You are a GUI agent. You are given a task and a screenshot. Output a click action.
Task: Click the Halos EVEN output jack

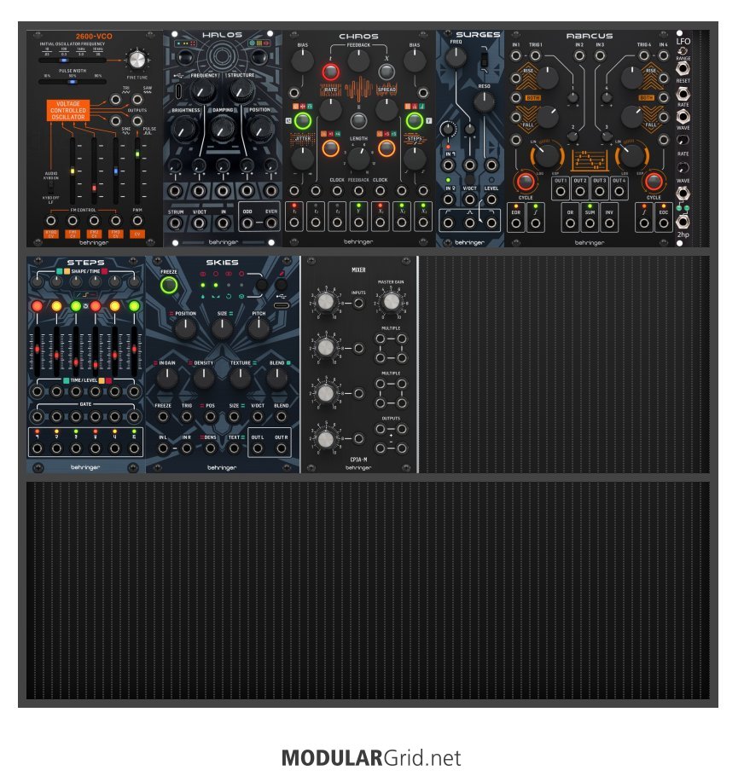tap(270, 223)
